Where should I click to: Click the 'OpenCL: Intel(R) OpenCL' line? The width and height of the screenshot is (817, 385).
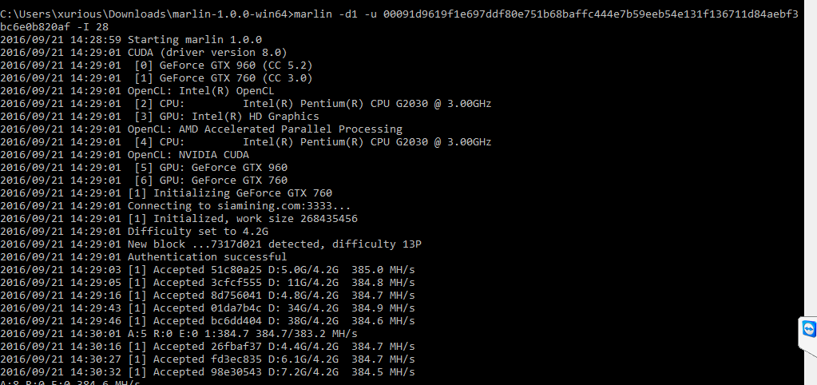pos(137,90)
